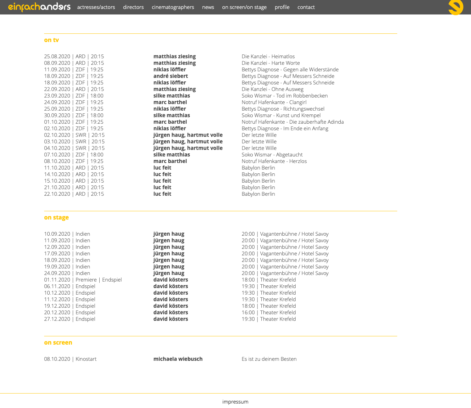471x408 pixels.
Task: Open the impressum link in footer
Action: point(235,402)
